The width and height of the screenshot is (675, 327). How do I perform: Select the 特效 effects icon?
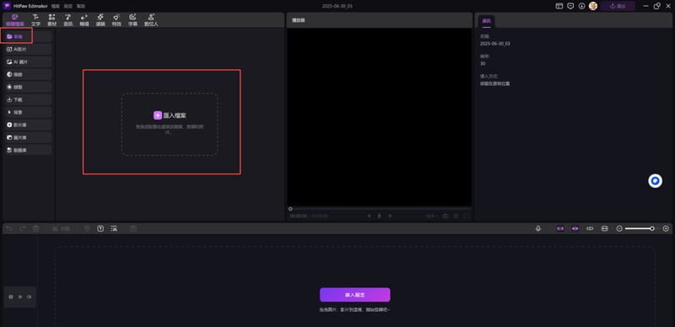(116, 20)
